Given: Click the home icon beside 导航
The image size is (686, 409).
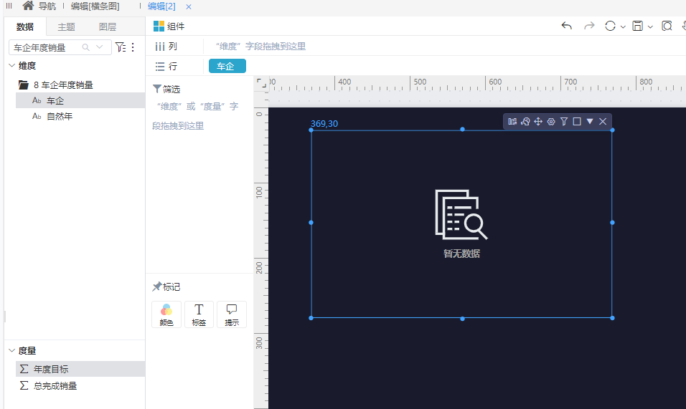Looking at the screenshot, I should [x=28, y=6].
